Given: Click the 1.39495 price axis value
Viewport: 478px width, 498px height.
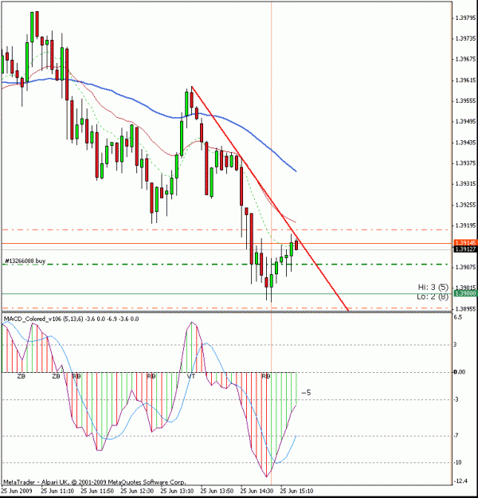Looking at the screenshot, I should click(x=465, y=122).
